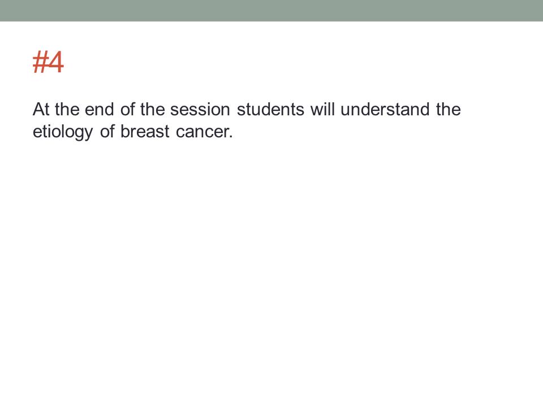Click the blank white slide area below text
Viewport: 543px width, 407px height.
pos(271,270)
